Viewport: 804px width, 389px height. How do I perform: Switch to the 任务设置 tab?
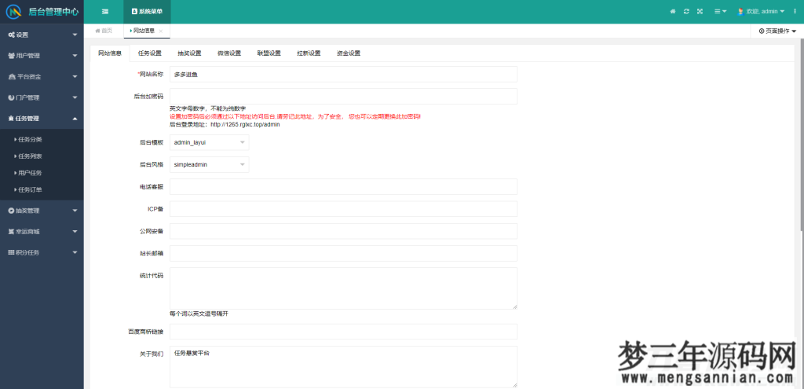tap(149, 53)
